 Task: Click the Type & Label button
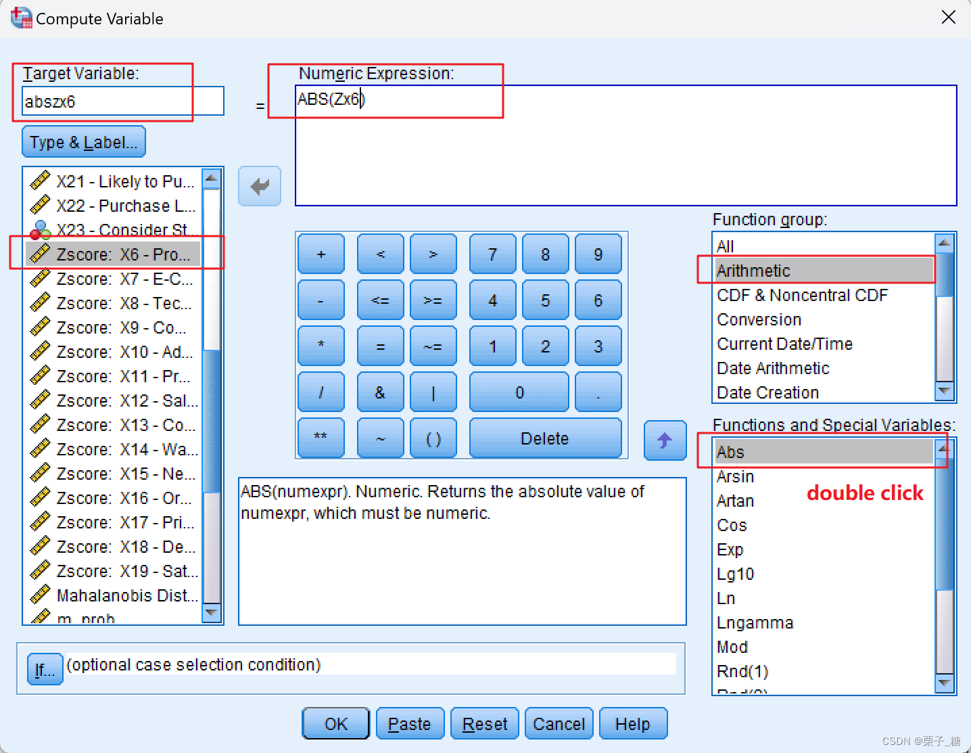[x=83, y=141]
